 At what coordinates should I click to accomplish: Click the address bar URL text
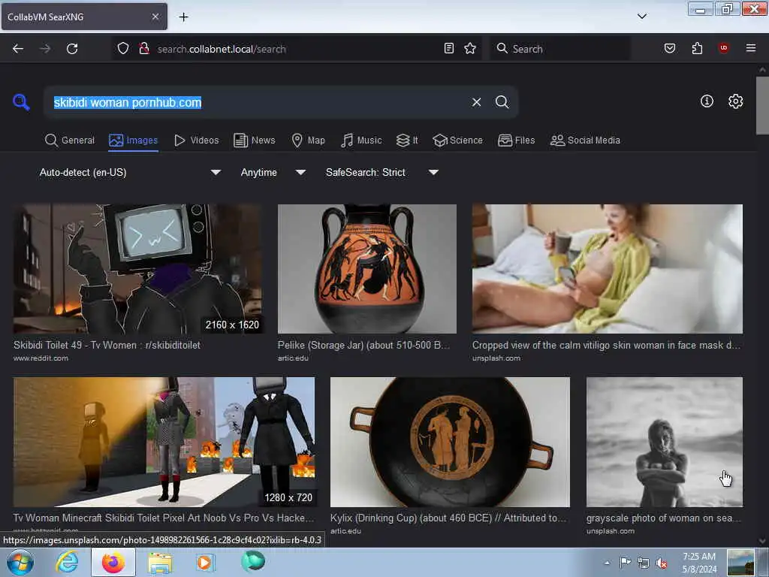coord(222,49)
